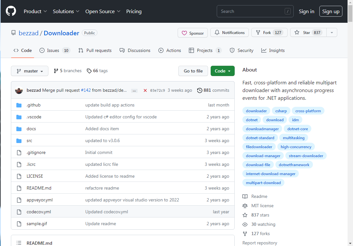353x246 pixels.
Task: Click the slash shortcut icon in search
Action: click(x=288, y=11)
